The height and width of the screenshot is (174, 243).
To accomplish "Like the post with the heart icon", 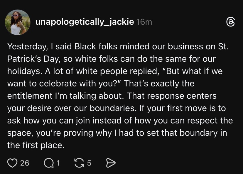I will click(x=12, y=163).
